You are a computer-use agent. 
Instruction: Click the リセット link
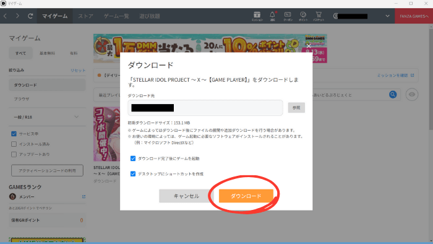78,70
